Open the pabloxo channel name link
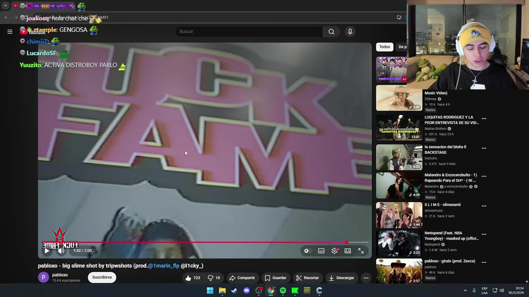The width and height of the screenshot is (529, 297). point(60,275)
